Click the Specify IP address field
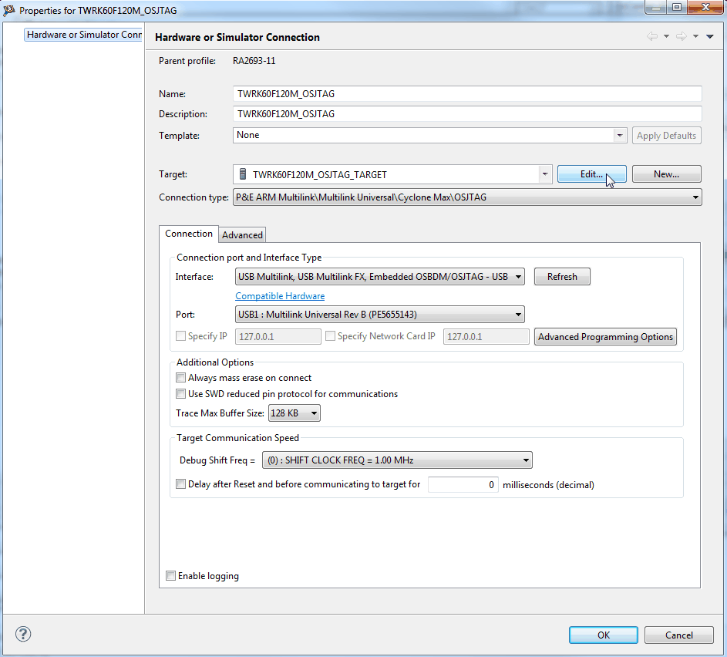Viewport: 727px width, 657px height. click(x=278, y=337)
